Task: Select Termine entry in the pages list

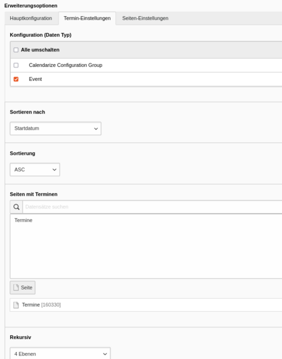Action: [x=23, y=220]
